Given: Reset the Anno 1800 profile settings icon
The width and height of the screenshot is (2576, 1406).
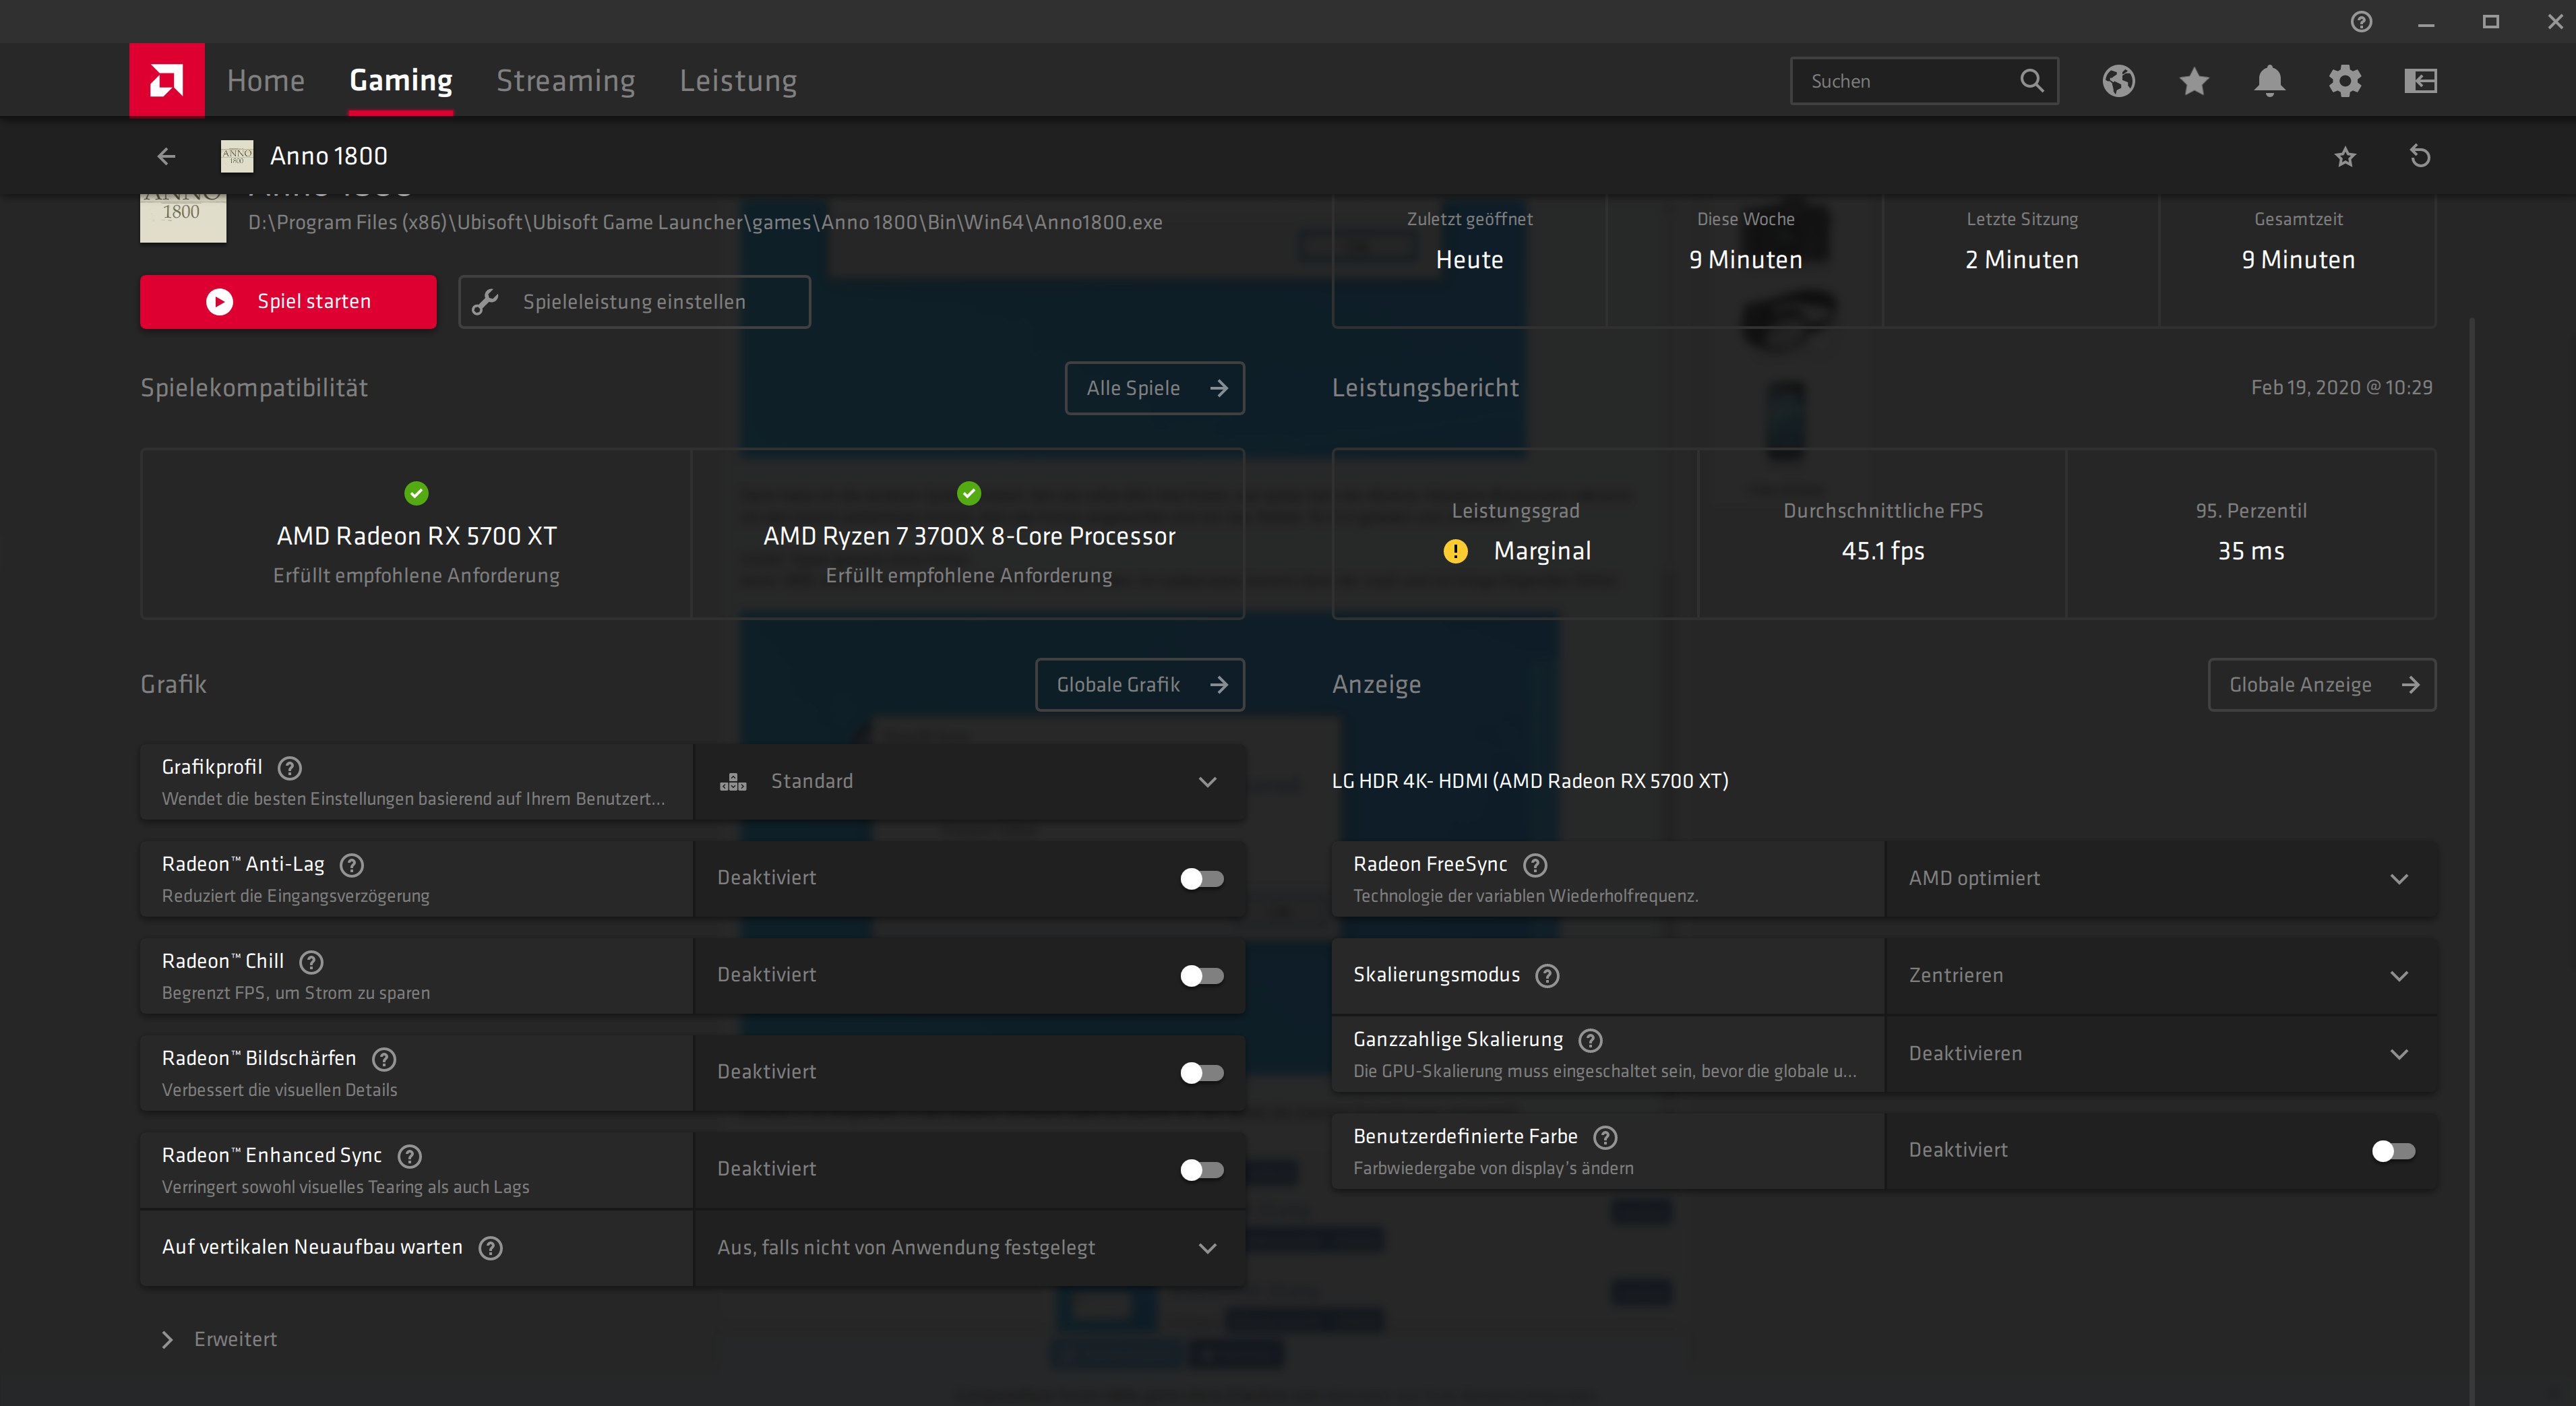Looking at the screenshot, I should 2420,156.
